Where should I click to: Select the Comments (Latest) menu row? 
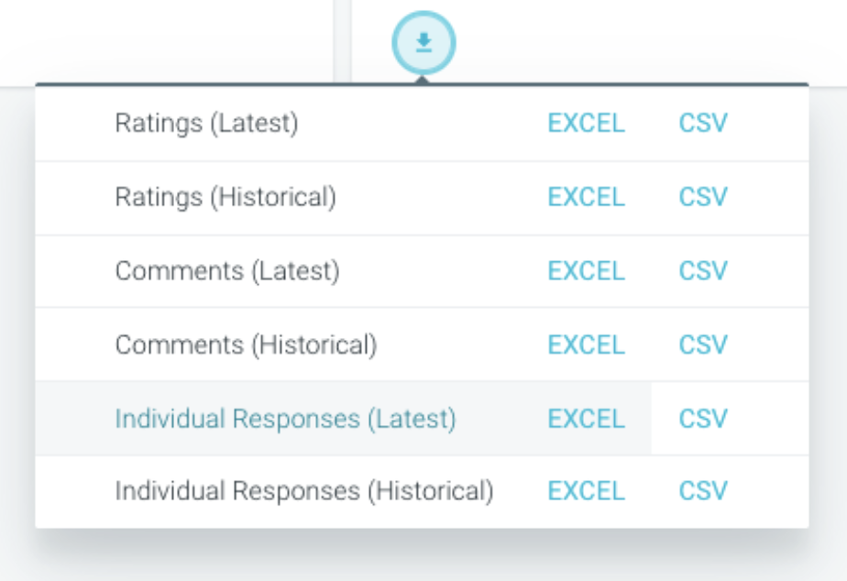click(x=422, y=271)
